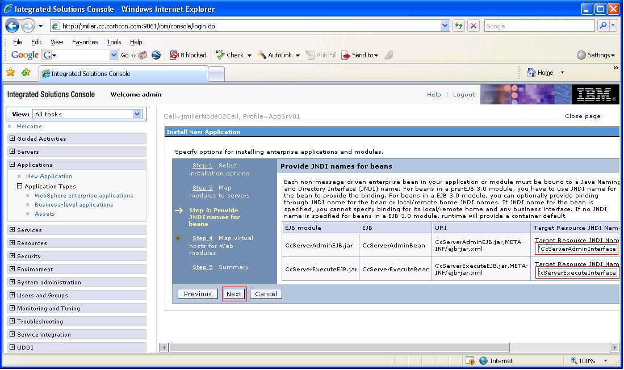624x370 pixels.
Task: Open the Tools menu
Action: pos(114,41)
